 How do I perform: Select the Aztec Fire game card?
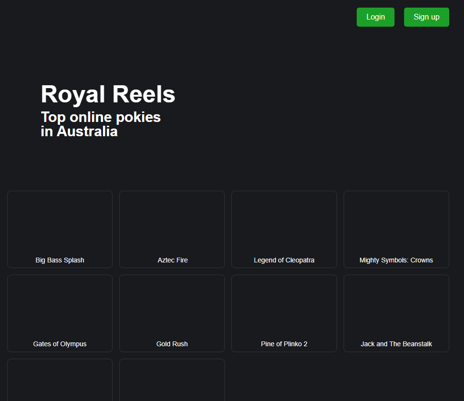click(172, 229)
